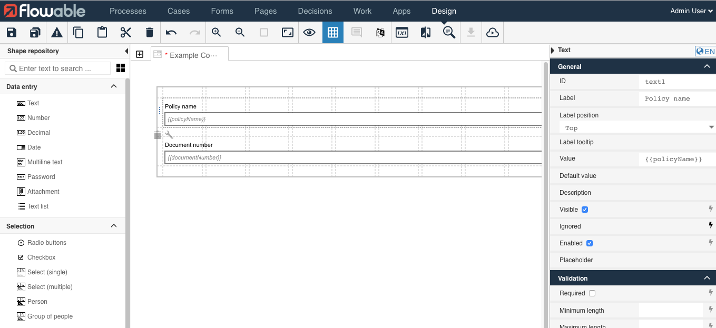Select the Example Co… form tab
Viewport: 716px width, 328px height.
click(193, 55)
